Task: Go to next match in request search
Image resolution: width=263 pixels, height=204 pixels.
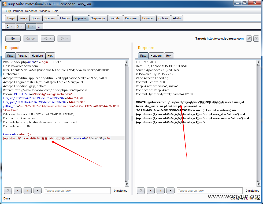Action: (38, 191)
